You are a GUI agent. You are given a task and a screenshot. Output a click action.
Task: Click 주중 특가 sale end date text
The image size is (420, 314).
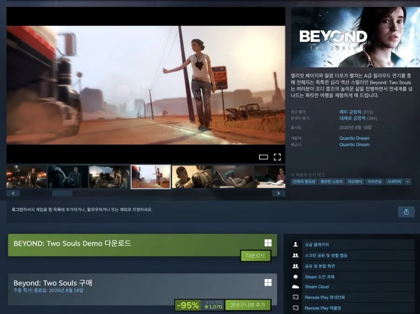tap(48, 291)
